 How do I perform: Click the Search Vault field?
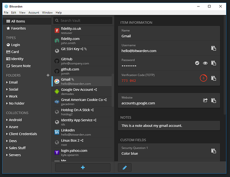point(83,21)
